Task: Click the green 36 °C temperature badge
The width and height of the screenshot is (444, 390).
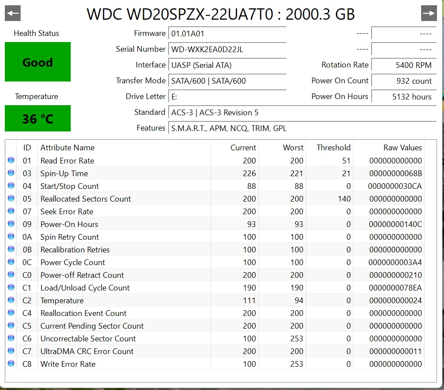Action: tap(37, 118)
